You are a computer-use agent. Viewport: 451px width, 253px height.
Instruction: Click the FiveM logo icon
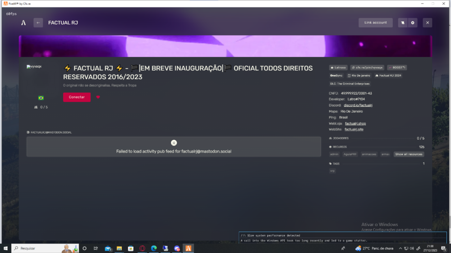click(23, 23)
